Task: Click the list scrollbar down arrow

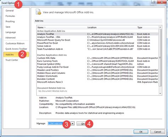Action: pos(160,93)
